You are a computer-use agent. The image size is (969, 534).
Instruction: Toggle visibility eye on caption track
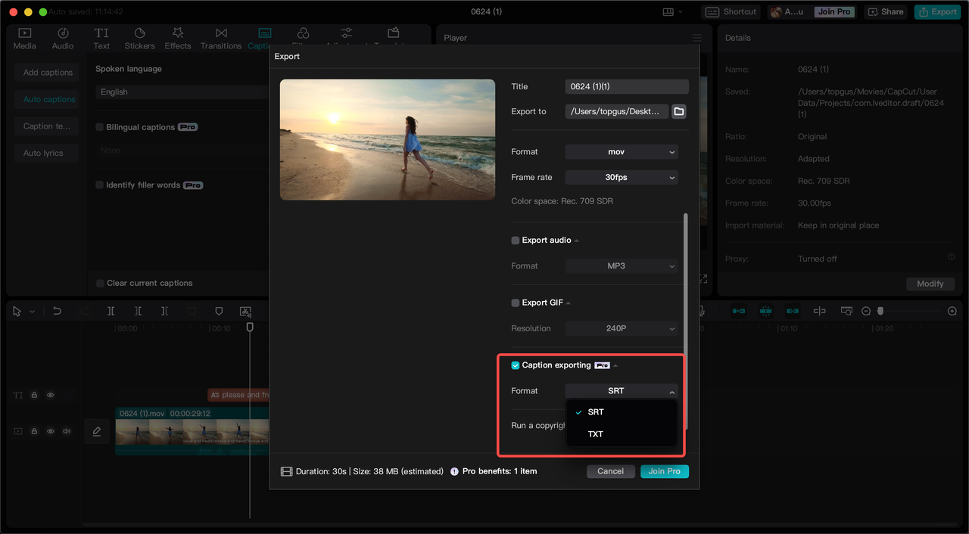pos(51,395)
